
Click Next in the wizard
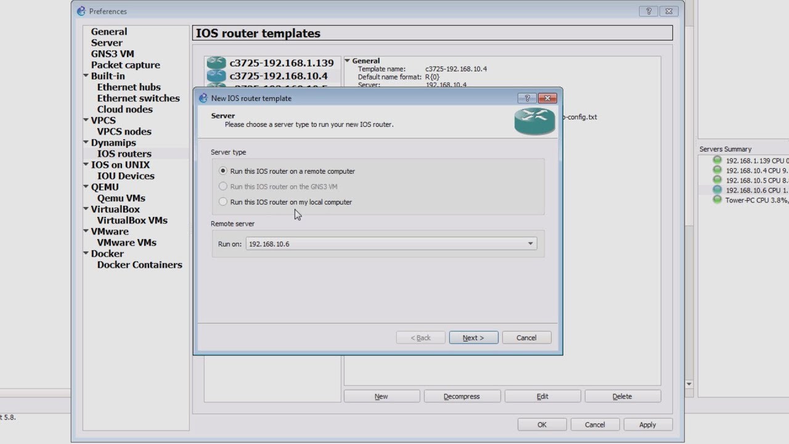(473, 337)
